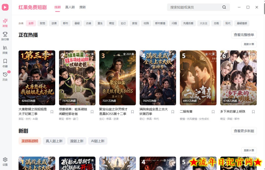Filter by the 玄幻 category

[x=123, y=23]
